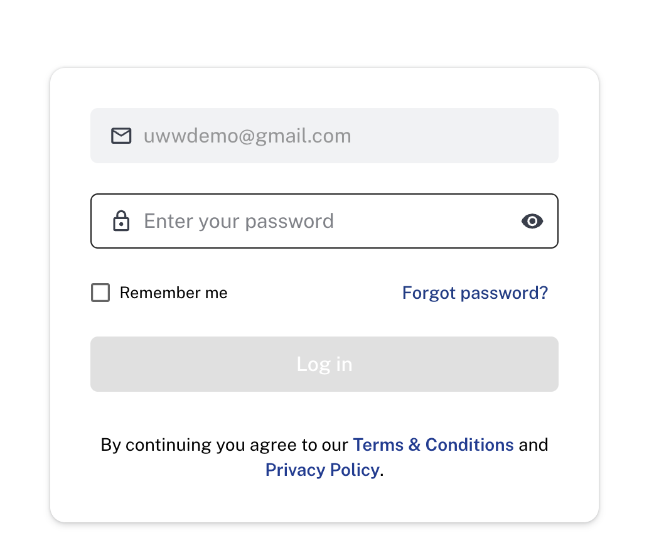Select the greyed-out email address text
Viewport: 654px width, 560px height.
pos(247,136)
